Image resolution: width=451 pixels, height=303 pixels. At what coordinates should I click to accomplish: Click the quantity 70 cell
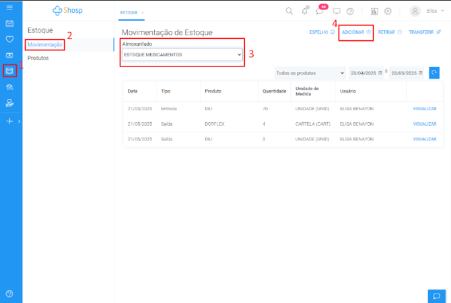coord(265,109)
